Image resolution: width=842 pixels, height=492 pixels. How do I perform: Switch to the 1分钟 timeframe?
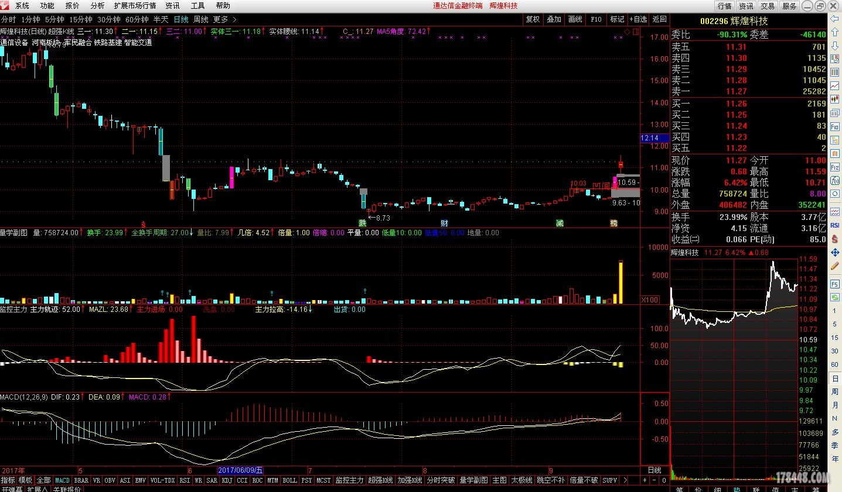tap(30, 19)
